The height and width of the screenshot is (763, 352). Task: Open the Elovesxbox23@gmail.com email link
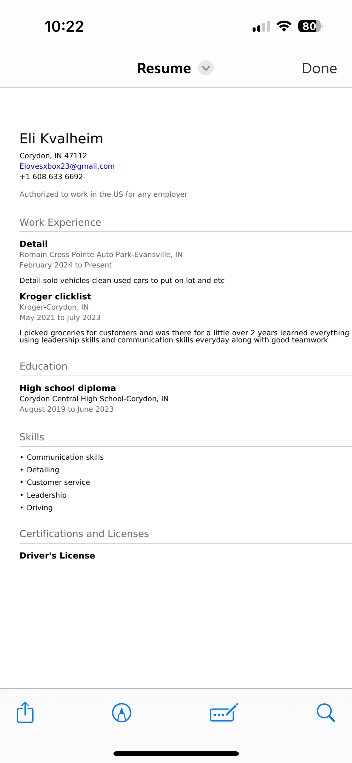67,166
